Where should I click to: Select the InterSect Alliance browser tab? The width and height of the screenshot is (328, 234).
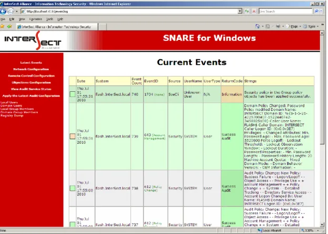pyautogui.click(x=56, y=27)
